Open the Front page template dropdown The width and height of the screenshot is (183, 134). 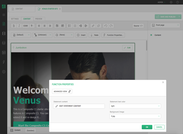[x=165, y=25]
